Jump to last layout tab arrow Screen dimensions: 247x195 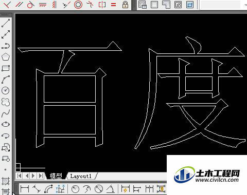click(41, 176)
